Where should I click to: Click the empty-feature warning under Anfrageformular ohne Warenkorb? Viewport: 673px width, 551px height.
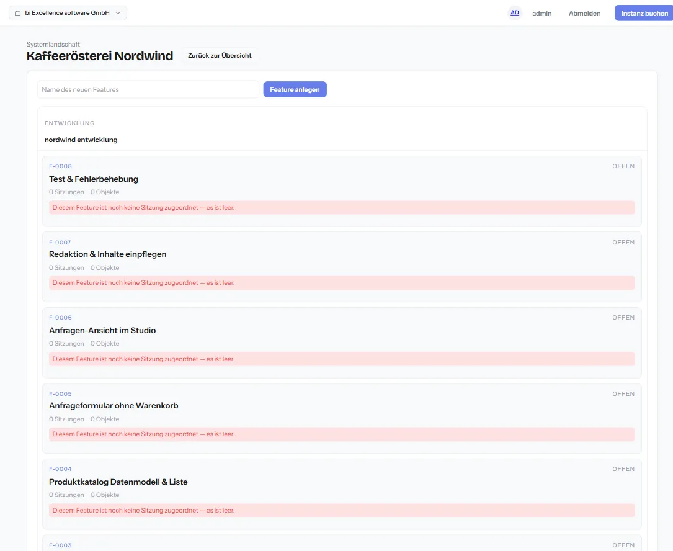point(342,434)
